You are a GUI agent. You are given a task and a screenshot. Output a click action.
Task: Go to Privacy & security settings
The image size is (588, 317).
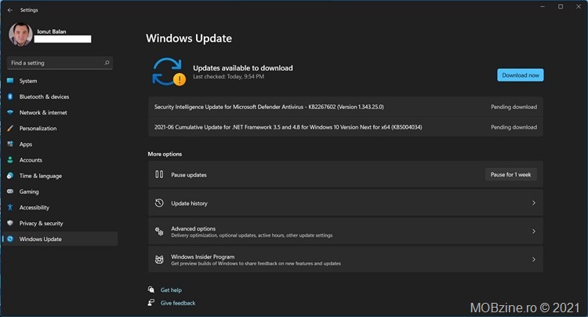click(60, 223)
